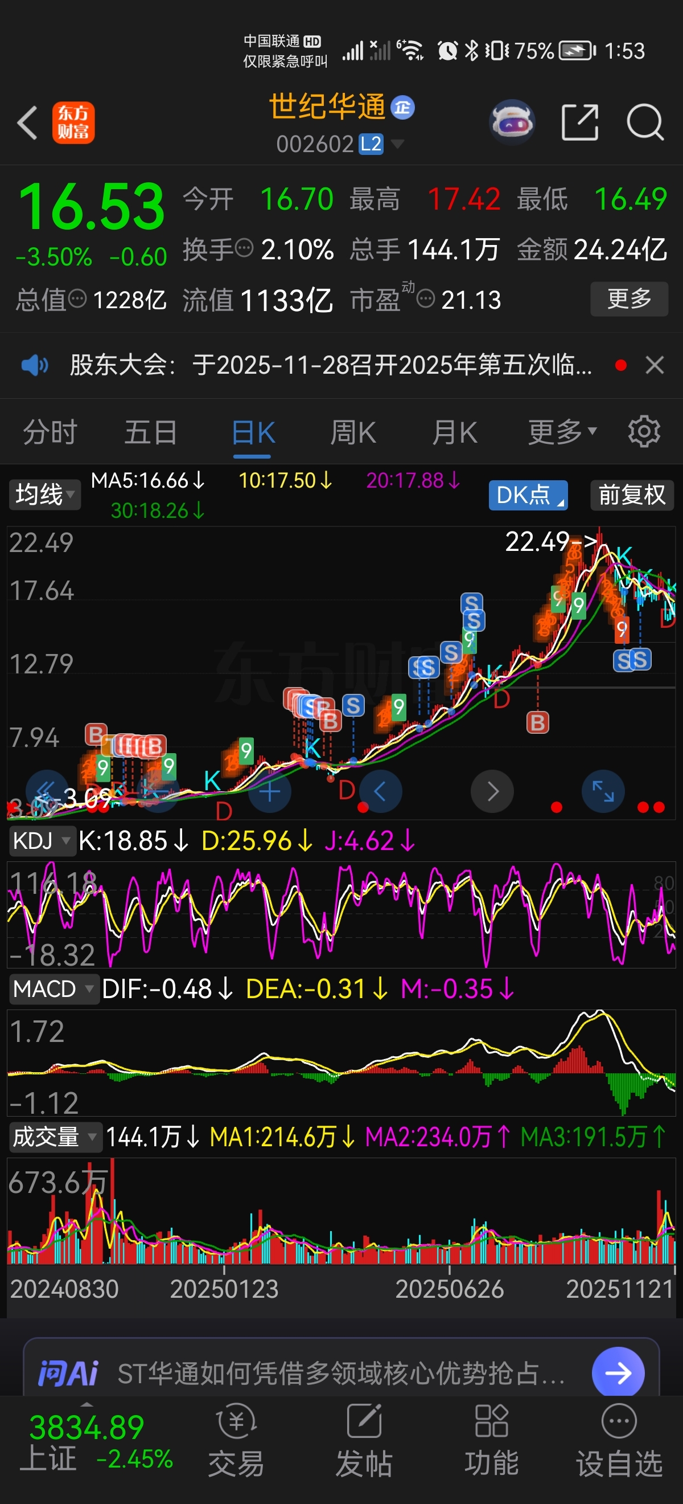Submit the AI question with arrow button
The width and height of the screenshot is (683, 1504).
618,1372
